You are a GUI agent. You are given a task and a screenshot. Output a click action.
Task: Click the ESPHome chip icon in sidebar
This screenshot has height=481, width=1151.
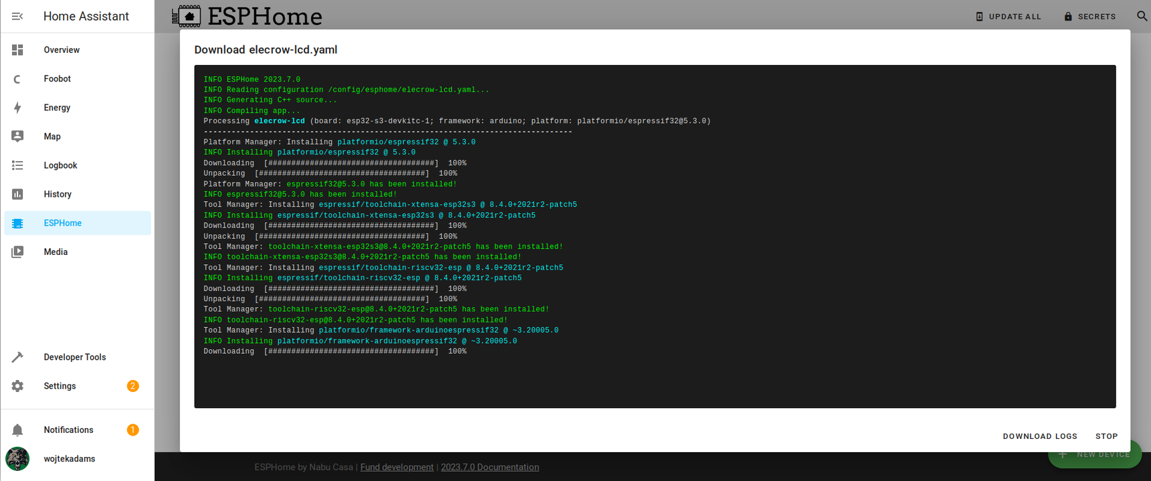(x=17, y=223)
